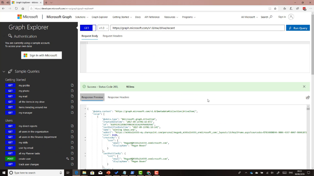Viewport: 314px width, 176px height.
Task: Dismiss the success status banner
Action: pos(304,86)
